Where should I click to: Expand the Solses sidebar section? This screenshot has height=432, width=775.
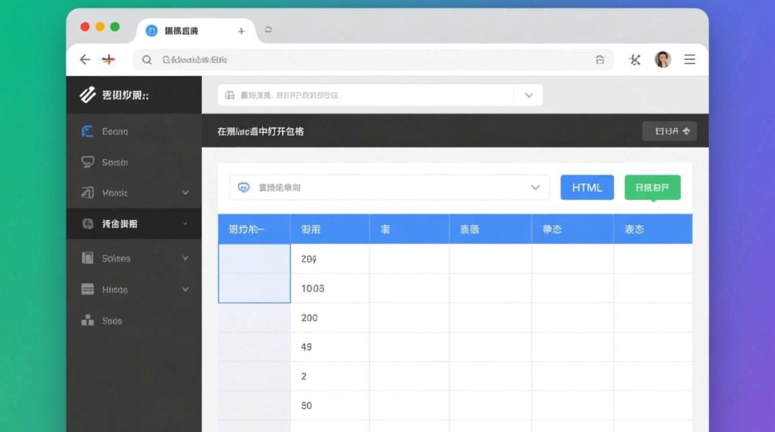[185, 259]
